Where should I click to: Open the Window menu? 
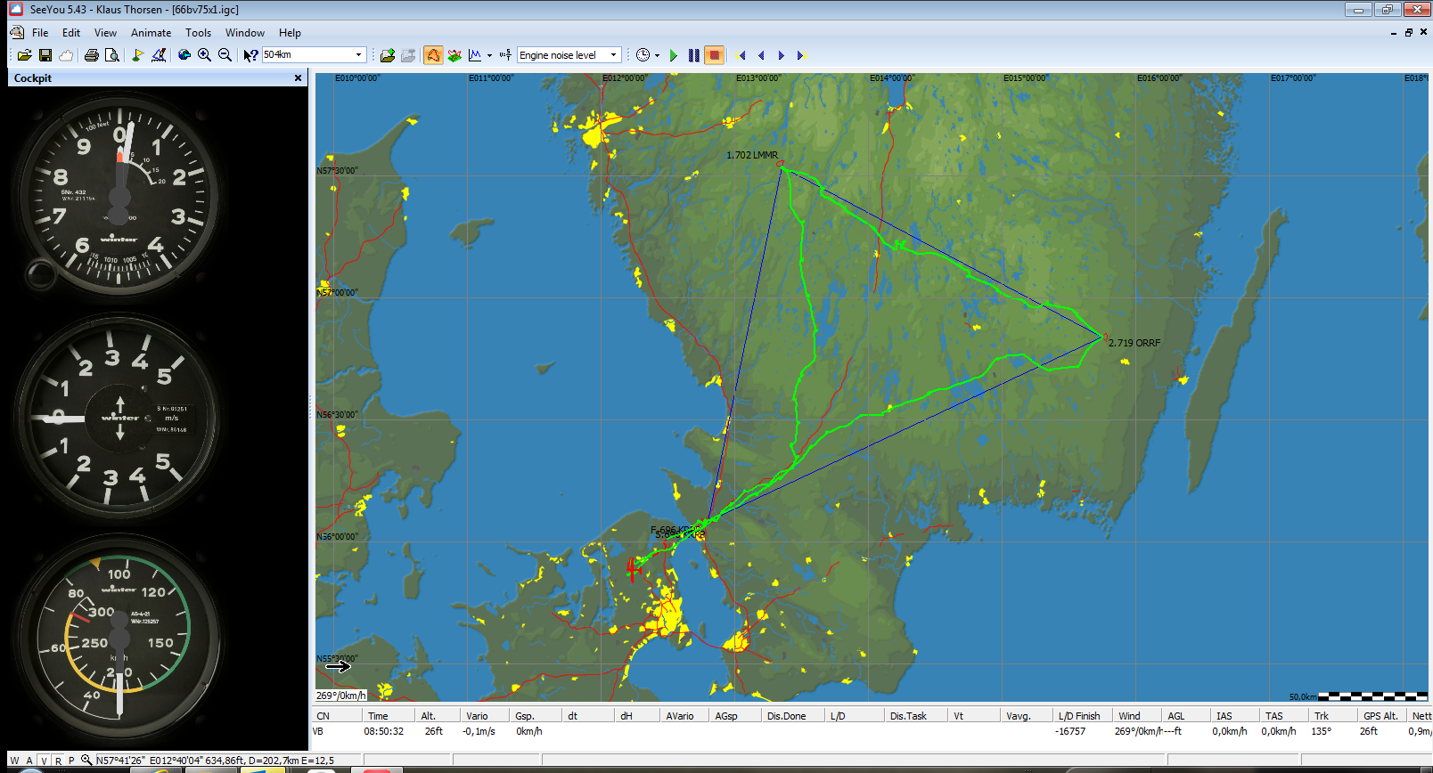[245, 33]
